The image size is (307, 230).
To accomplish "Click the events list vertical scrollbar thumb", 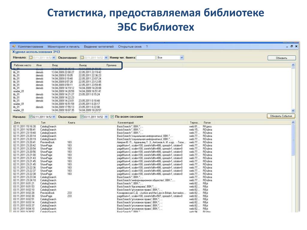I will coord(293,140).
